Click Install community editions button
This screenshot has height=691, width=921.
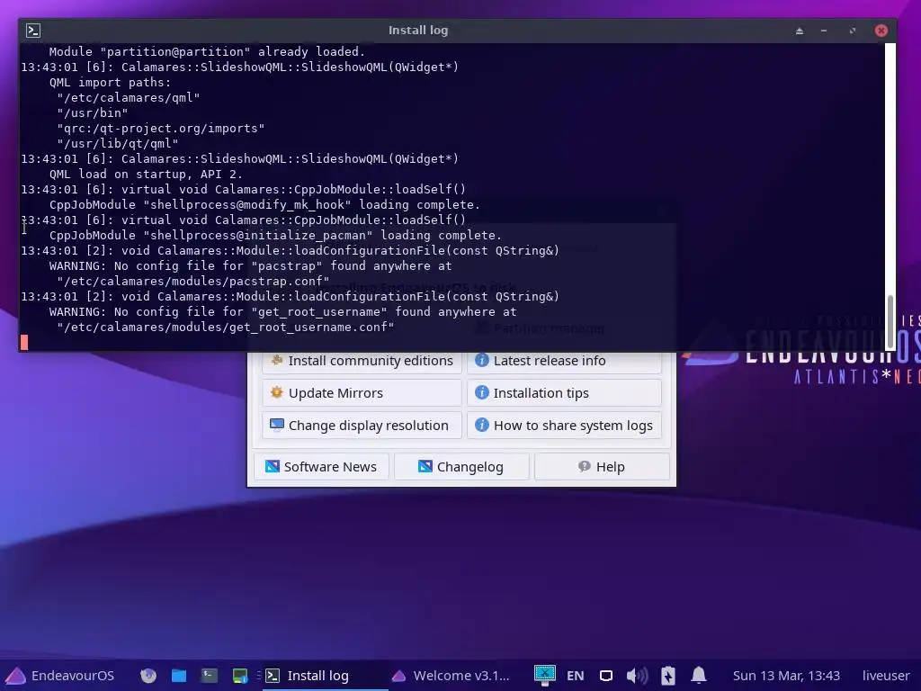(362, 361)
